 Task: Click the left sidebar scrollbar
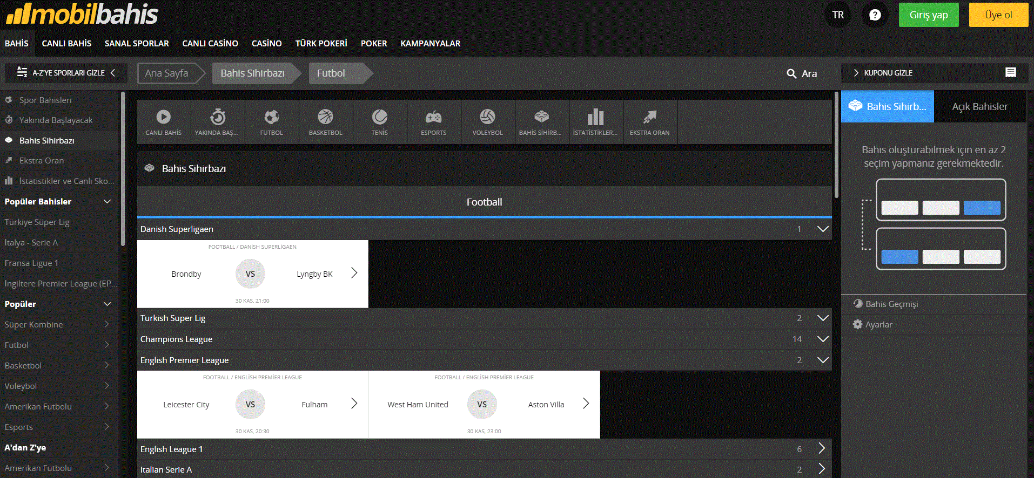pos(123,168)
